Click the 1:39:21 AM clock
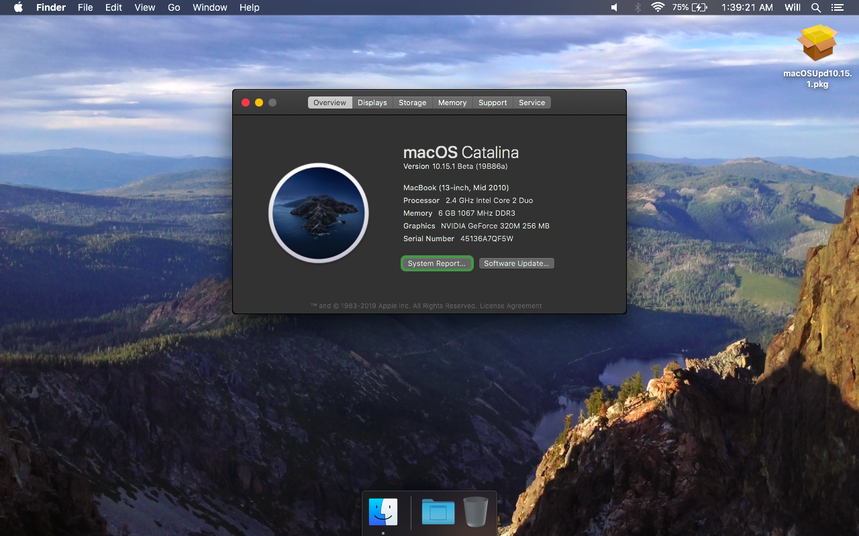This screenshot has width=859, height=536. click(x=748, y=7)
